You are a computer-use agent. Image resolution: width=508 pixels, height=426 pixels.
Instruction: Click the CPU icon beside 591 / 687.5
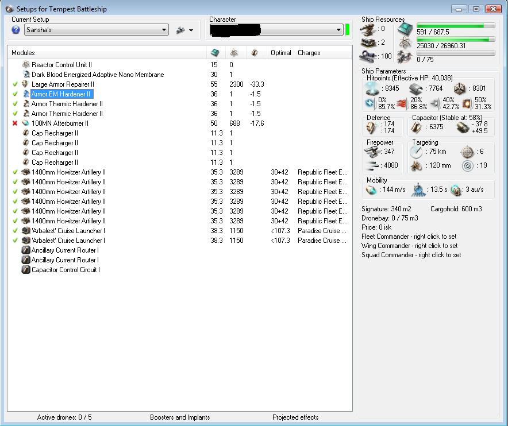pyautogui.click(x=405, y=29)
